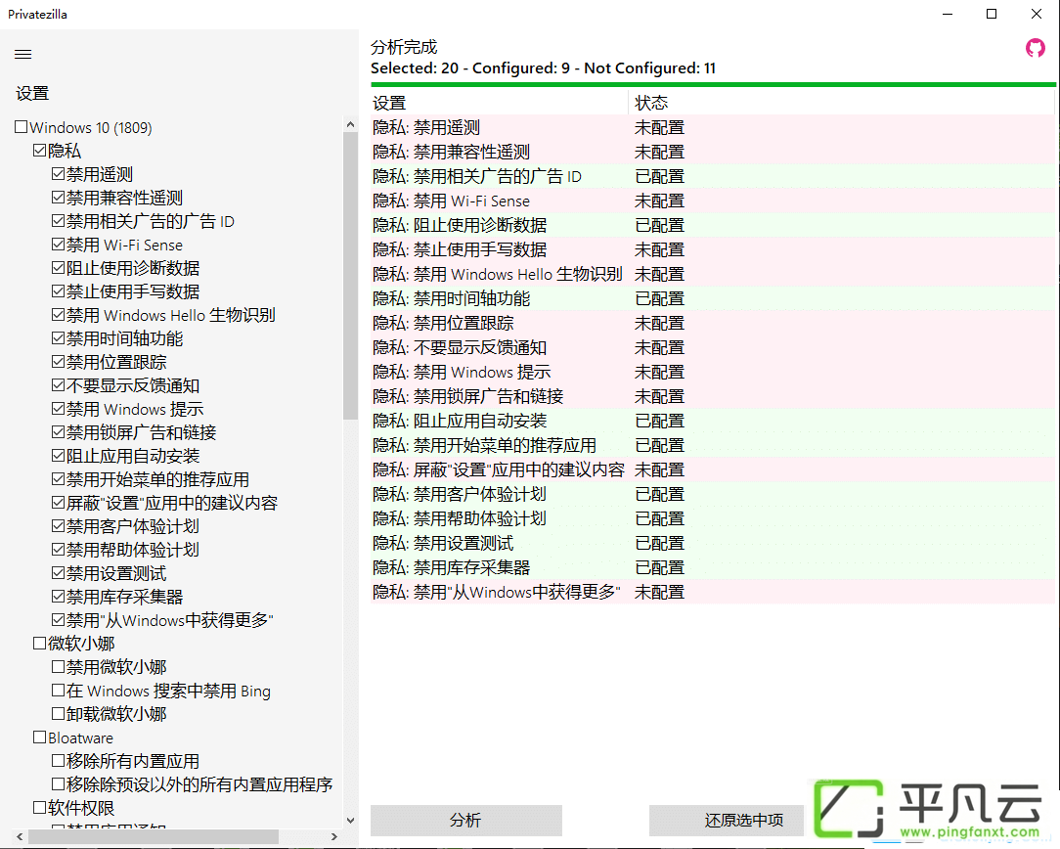The image size is (1060, 849).
Task: Select result row 隐私: 禁用 Windows Hello 生物识别
Action: (x=713, y=274)
